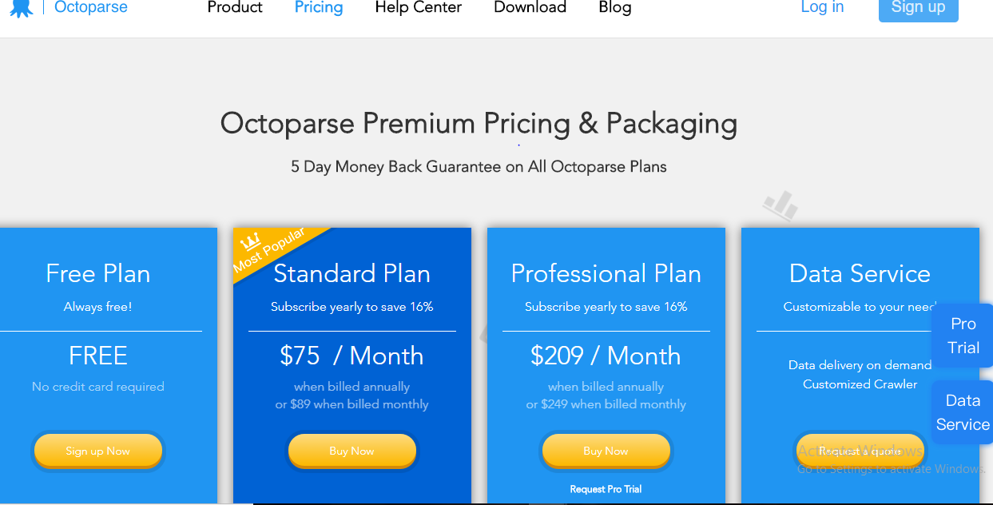Open the Data Service floating side tab
This screenshot has height=505, width=993.
(x=963, y=412)
